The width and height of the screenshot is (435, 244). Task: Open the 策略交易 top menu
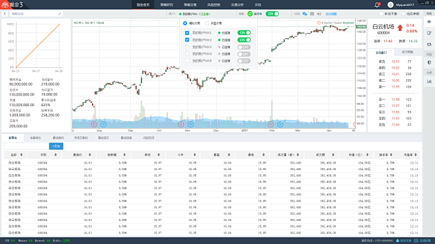point(190,5)
